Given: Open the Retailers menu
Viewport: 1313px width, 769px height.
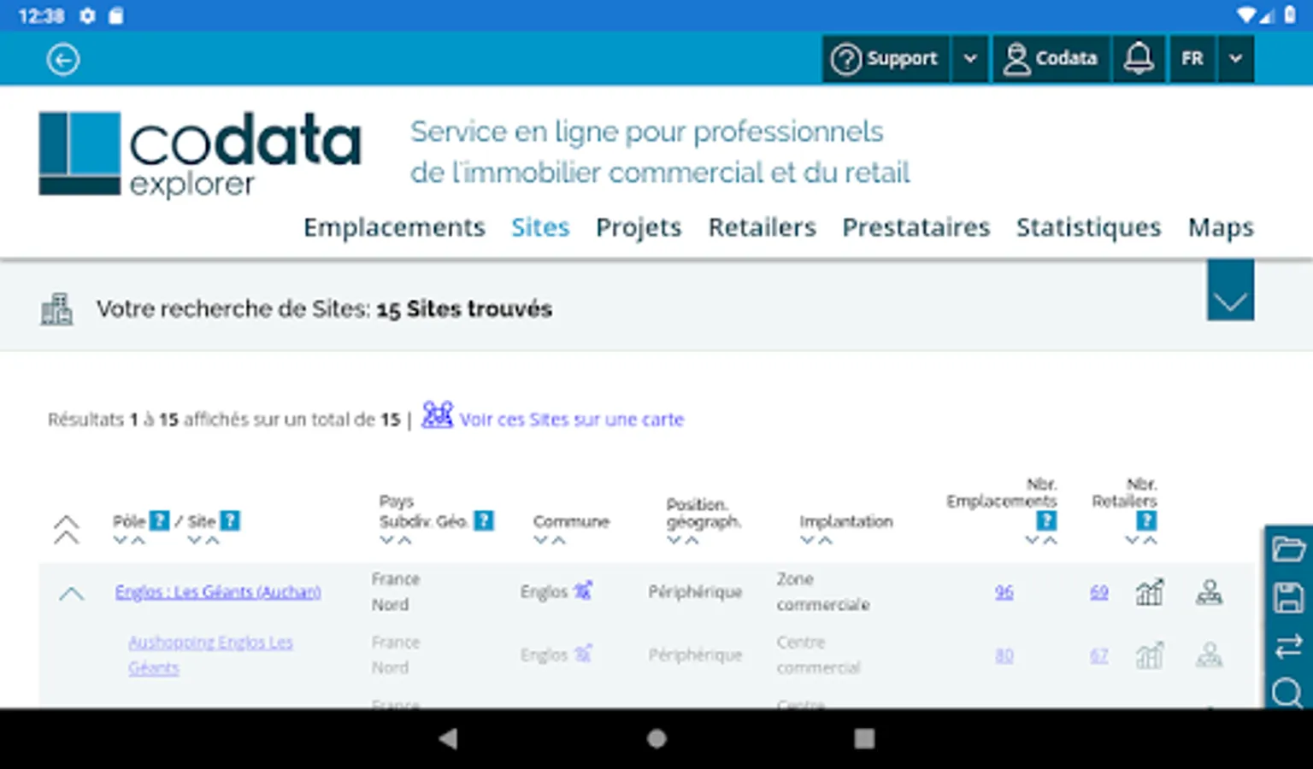Looking at the screenshot, I should click(762, 227).
